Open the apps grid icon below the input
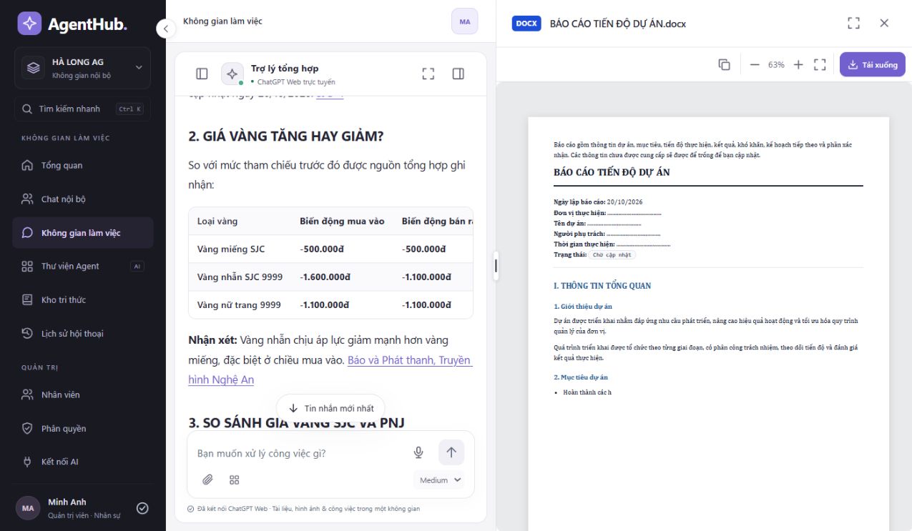The height and width of the screenshot is (531, 912). coord(234,480)
